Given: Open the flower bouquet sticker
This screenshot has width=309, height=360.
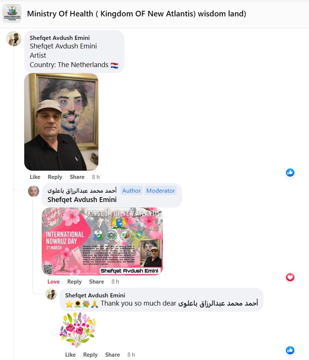Looking at the screenshot, I should (78, 330).
